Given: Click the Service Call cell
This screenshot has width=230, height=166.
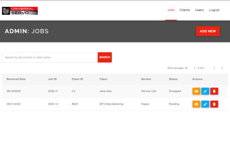Looking at the screenshot, I should coord(148,91).
